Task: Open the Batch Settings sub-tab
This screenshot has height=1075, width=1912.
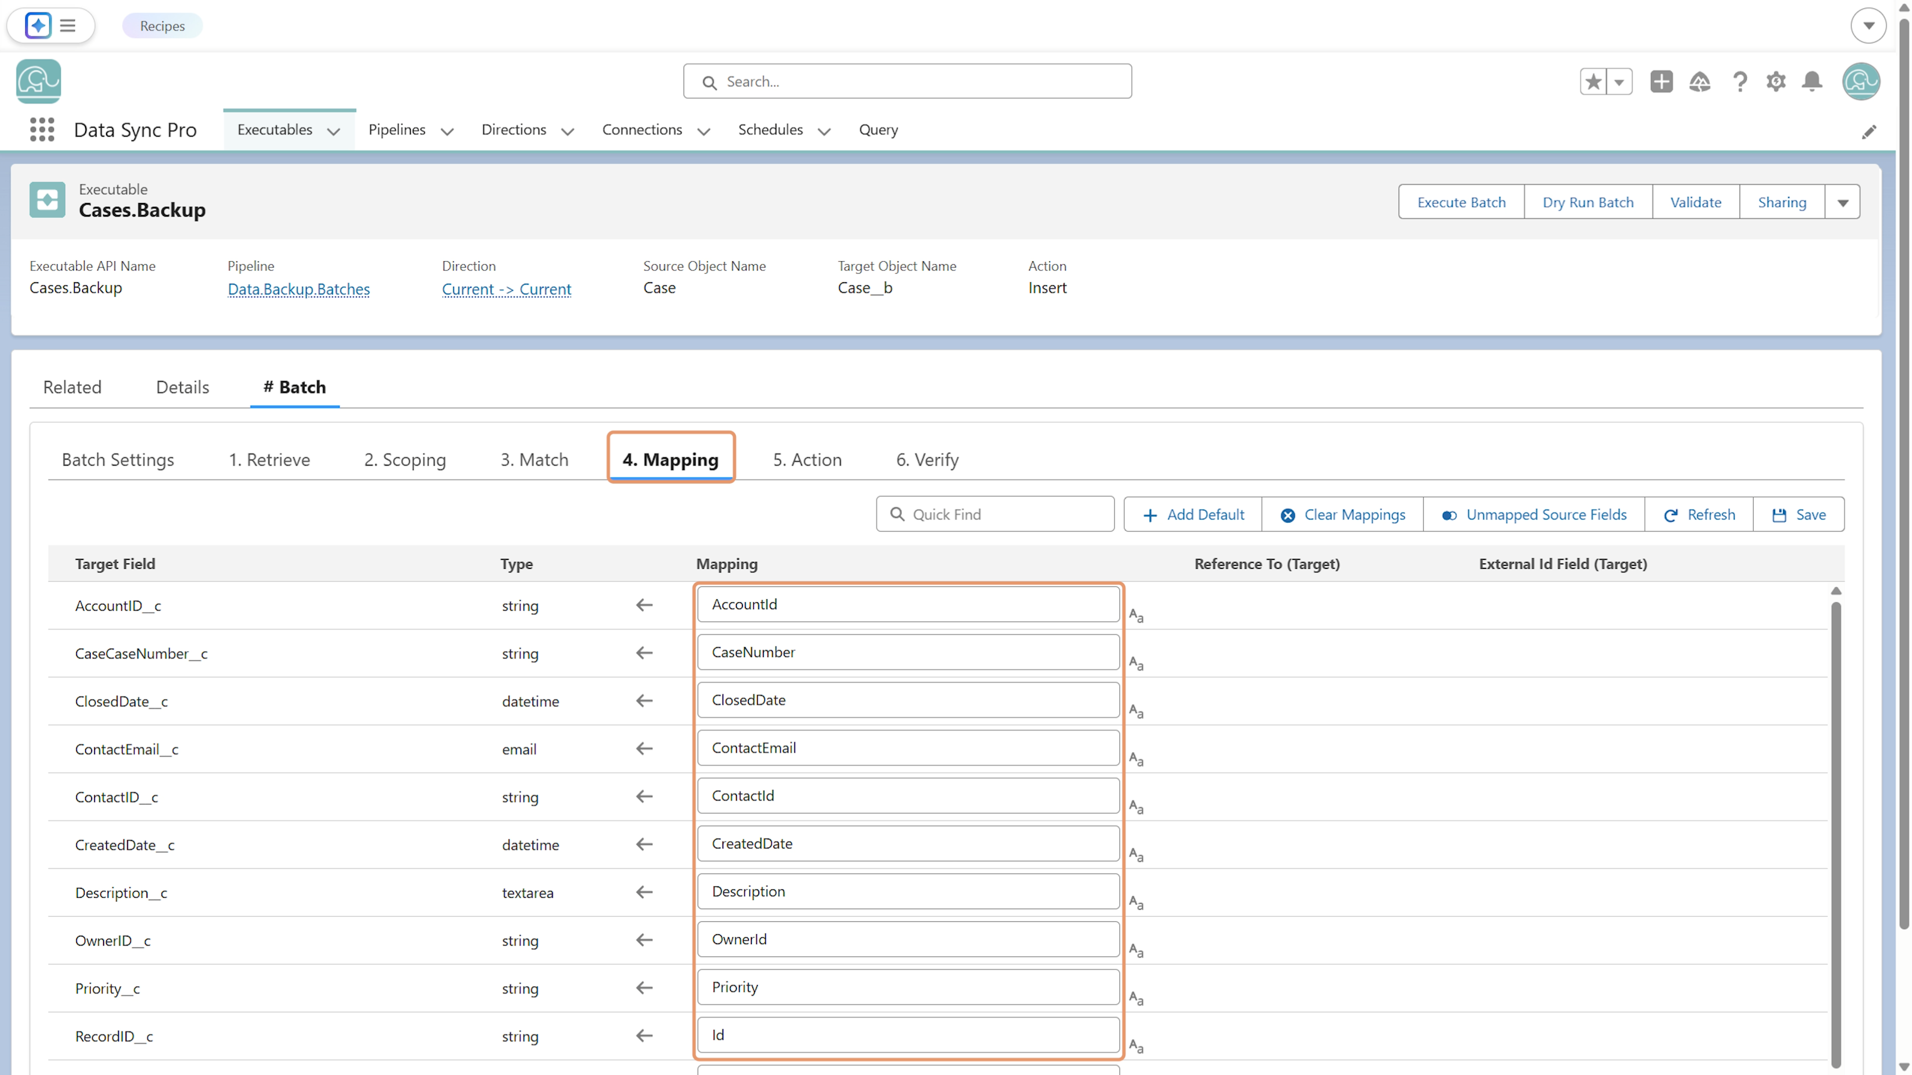Action: pyautogui.click(x=118, y=459)
